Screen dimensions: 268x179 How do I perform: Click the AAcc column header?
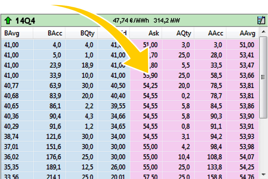216,33
